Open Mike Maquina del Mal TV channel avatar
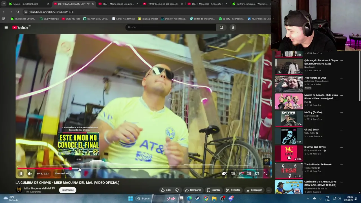Viewport: 361px width, 203px height. 19,190
